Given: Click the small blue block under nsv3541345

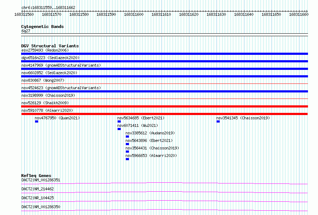Looking at the screenshot, I should [x=218, y=121].
